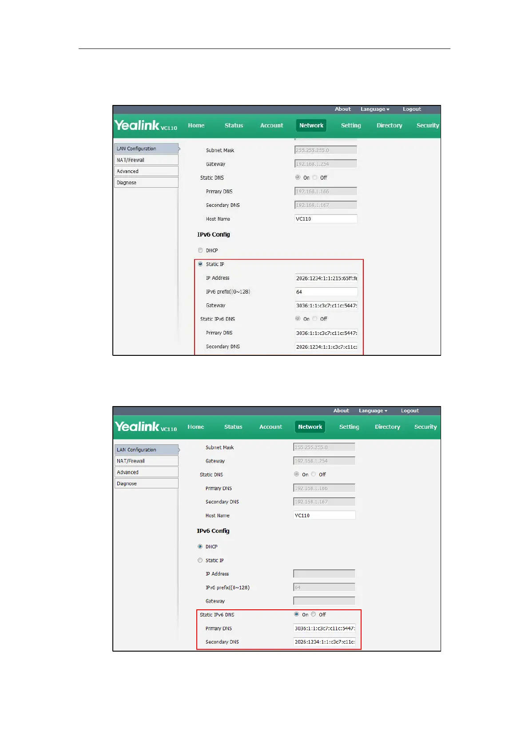This screenshot has width=529, height=749.
Task: Open Setting tab in lower screenshot
Action: 349,427
